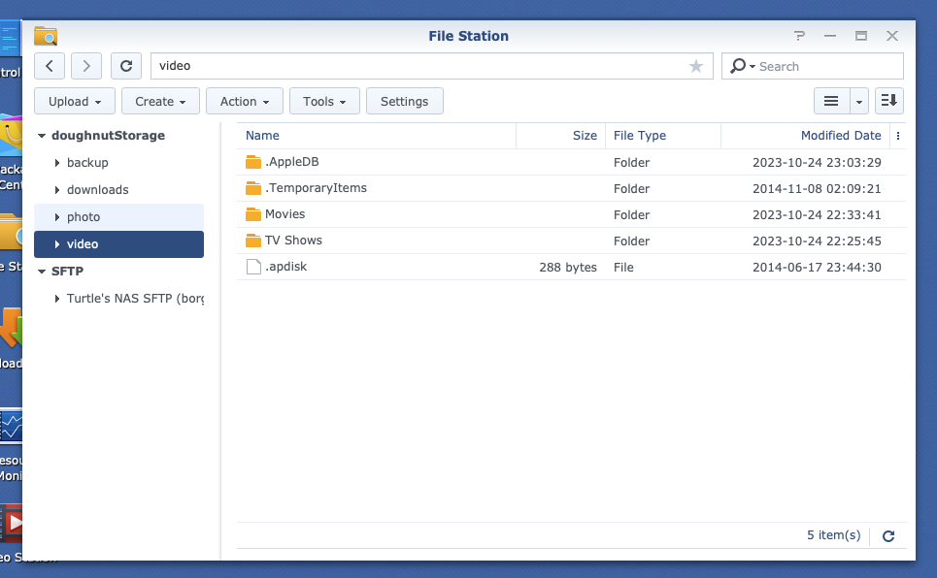Open the Upload dropdown menu
The height and width of the screenshot is (578, 937).
[74, 101]
